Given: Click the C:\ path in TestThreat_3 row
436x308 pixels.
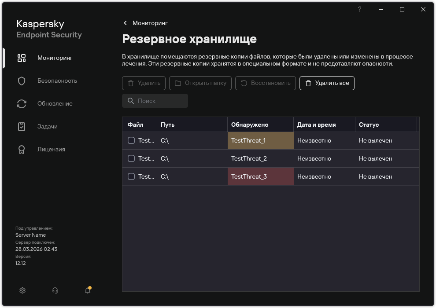Looking at the screenshot, I should tap(165, 176).
